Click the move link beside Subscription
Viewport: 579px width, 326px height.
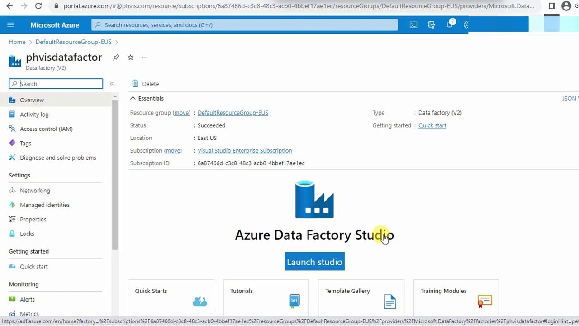click(x=173, y=151)
